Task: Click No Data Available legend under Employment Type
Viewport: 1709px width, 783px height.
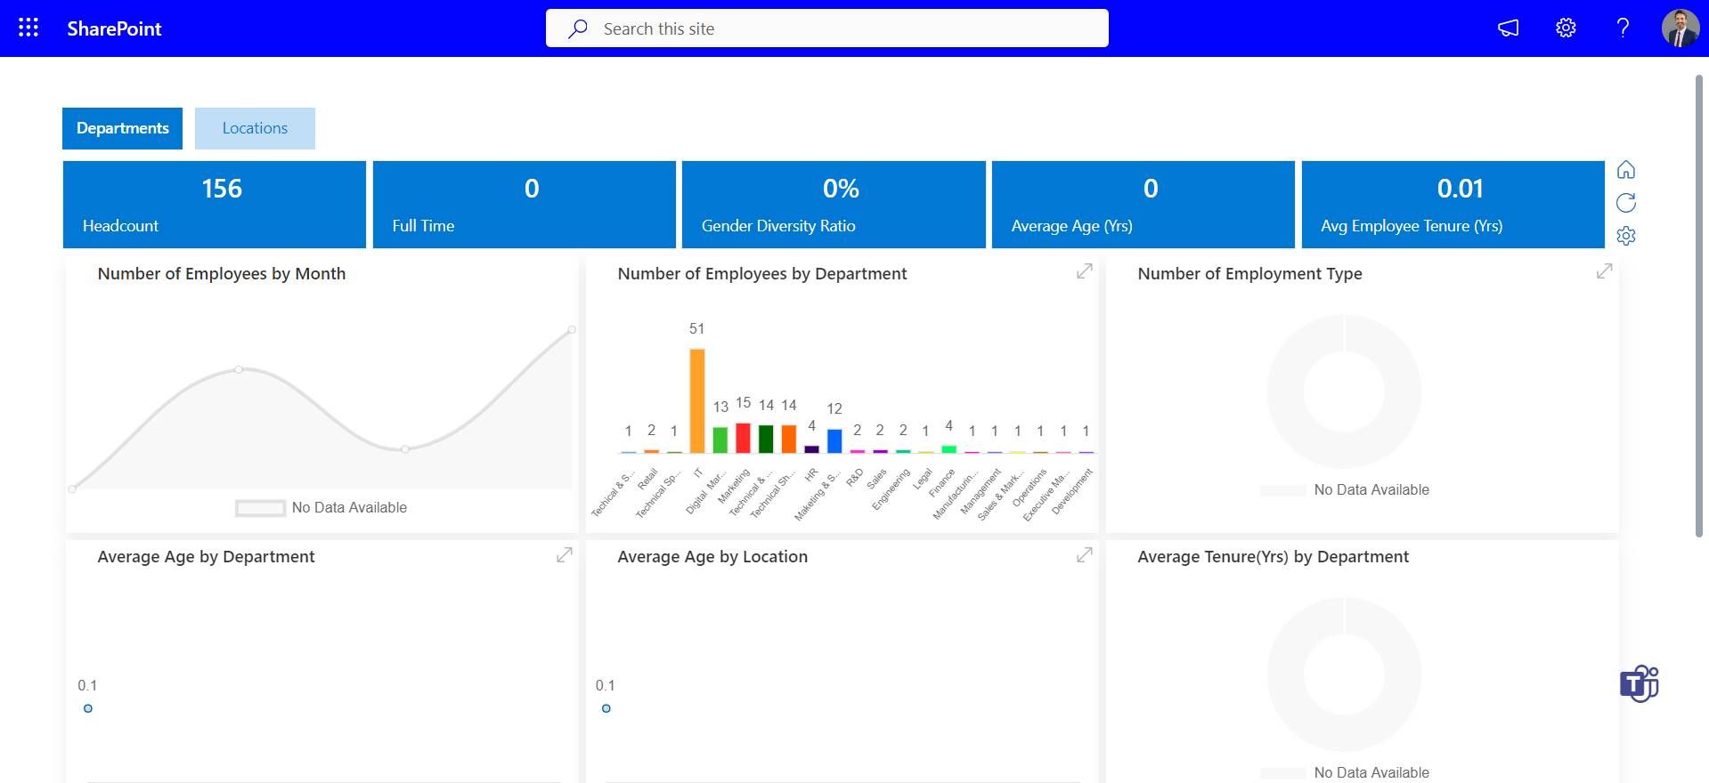Action: click(1345, 490)
